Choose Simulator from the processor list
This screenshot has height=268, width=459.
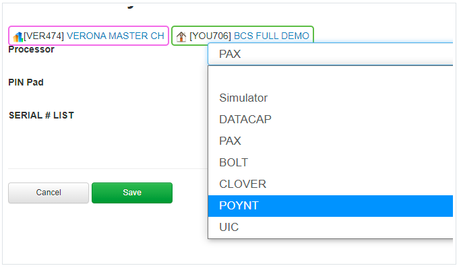pyautogui.click(x=330, y=98)
